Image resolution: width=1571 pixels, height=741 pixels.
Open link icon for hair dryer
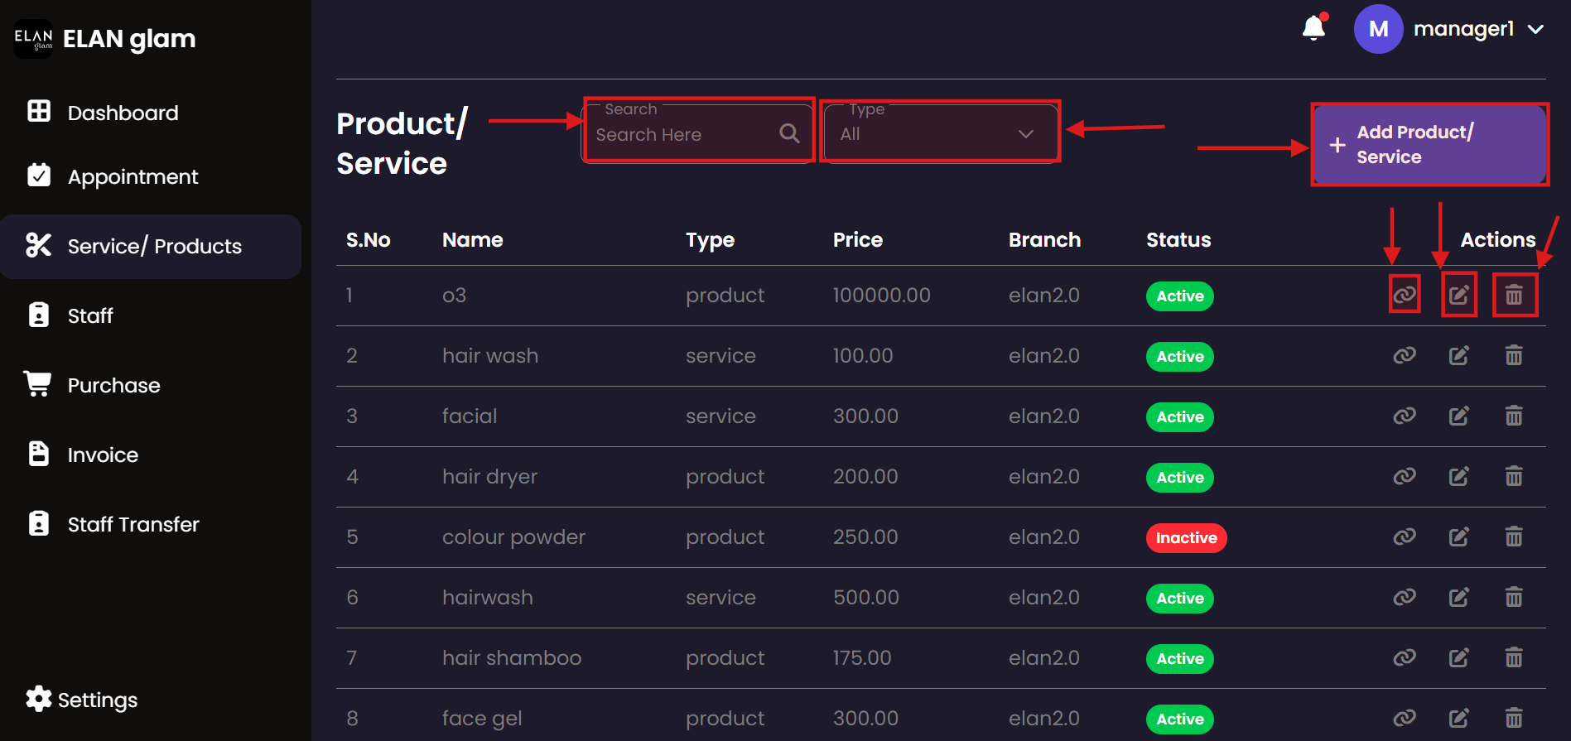(1404, 477)
